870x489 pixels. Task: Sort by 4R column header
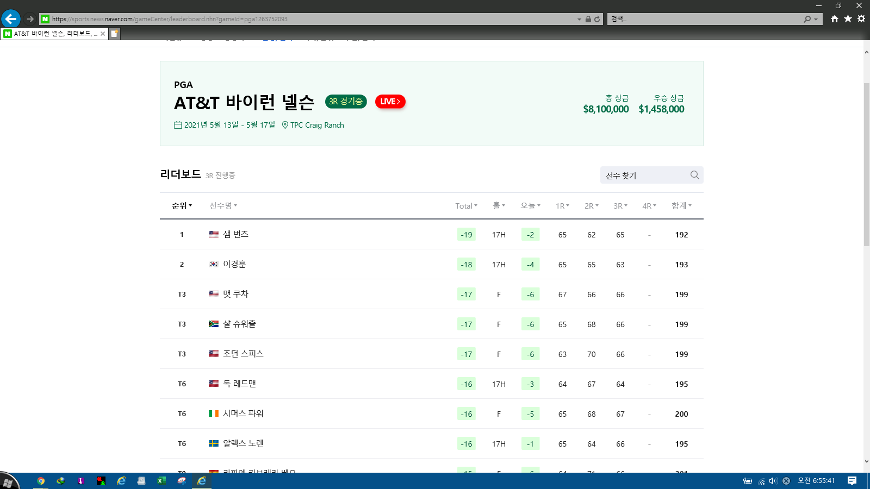tap(649, 206)
